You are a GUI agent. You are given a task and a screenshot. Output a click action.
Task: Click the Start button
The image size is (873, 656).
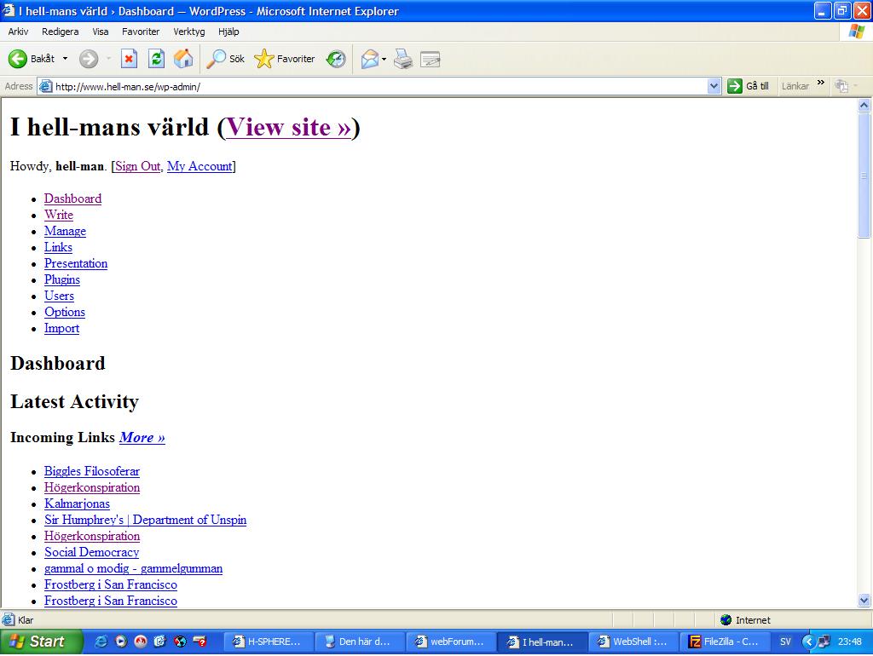click(41, 642)
